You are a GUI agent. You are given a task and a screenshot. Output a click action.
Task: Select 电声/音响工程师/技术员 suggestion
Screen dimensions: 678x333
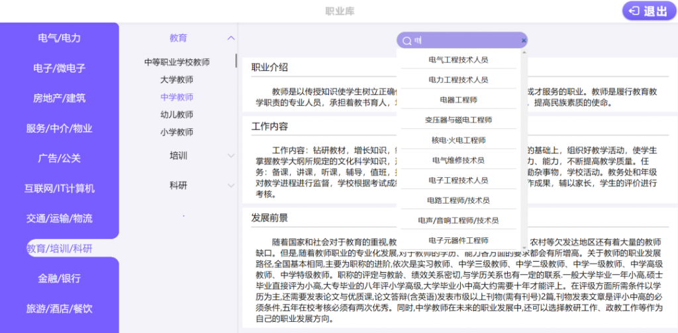point(458,221)
